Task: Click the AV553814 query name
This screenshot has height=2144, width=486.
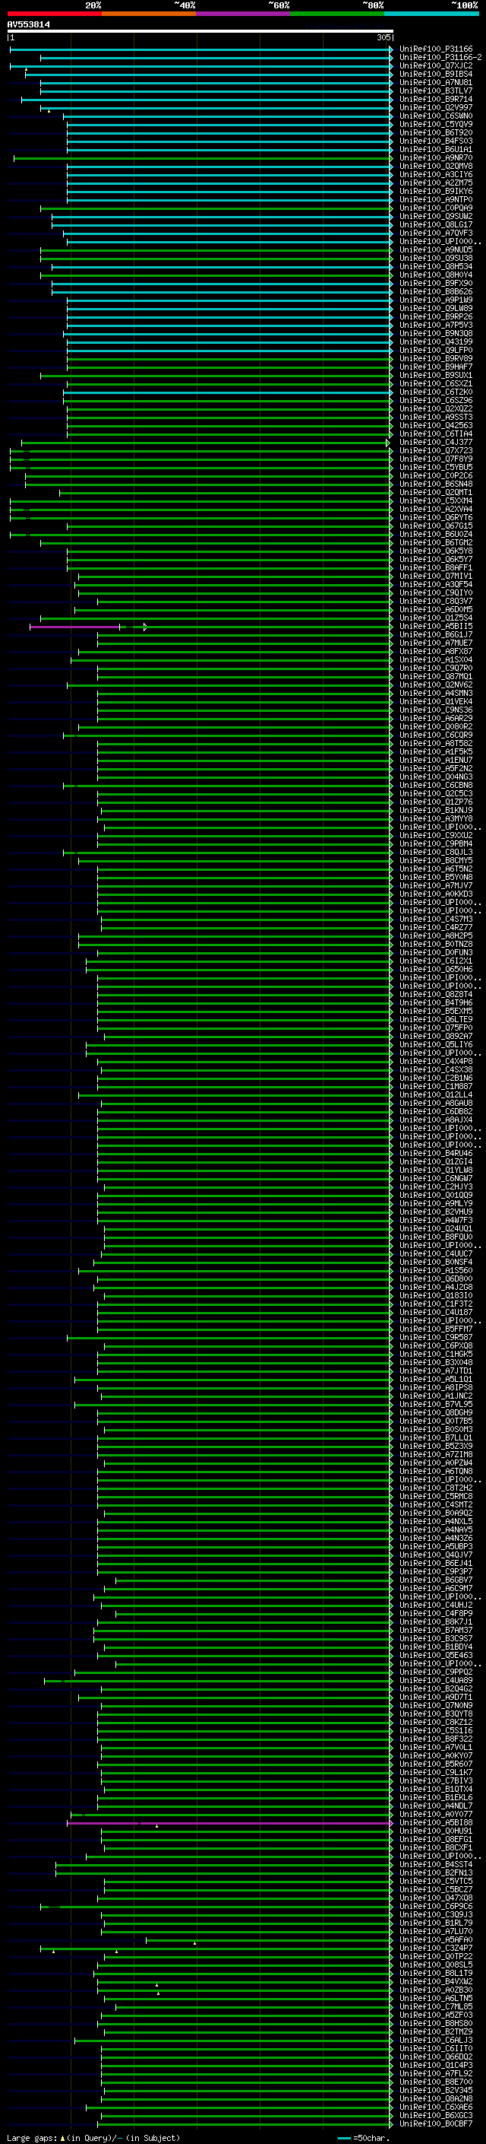Action: pos(28,25)
